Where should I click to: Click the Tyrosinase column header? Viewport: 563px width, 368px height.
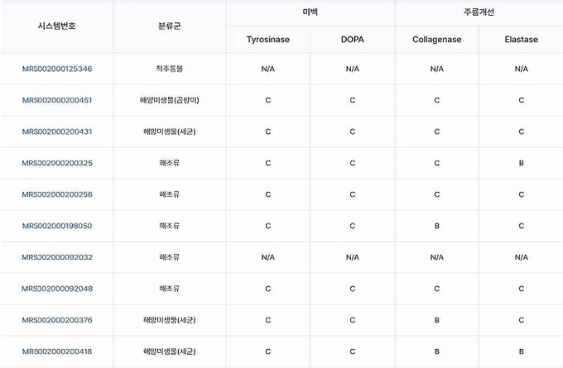(268, 40)
